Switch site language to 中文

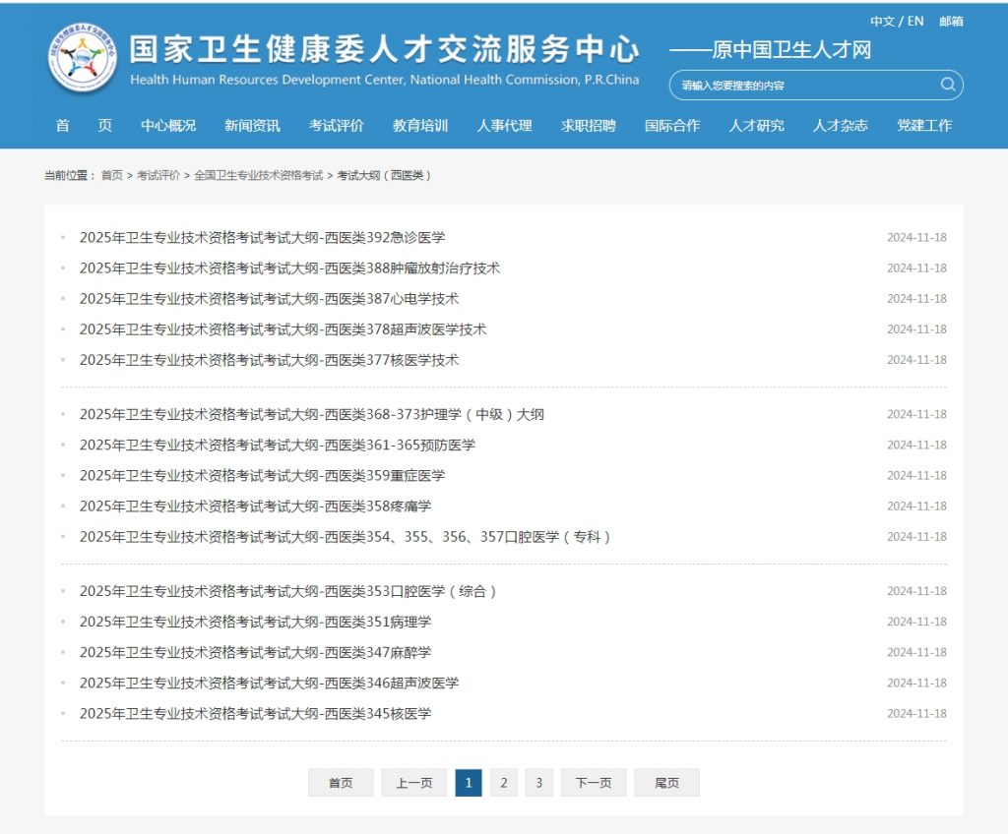tap(882, 21)
